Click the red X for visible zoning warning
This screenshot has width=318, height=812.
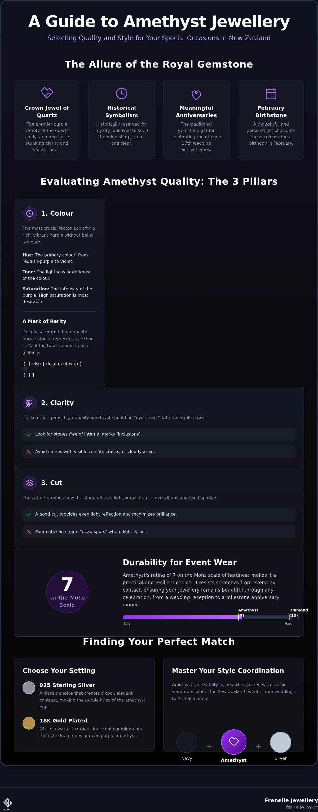[x=29, y=452]
